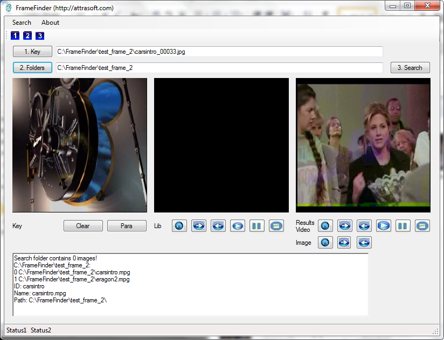444x340 pixels.
Task: Click the FrameFinder app icon in title bar
Action: (9, 8)
